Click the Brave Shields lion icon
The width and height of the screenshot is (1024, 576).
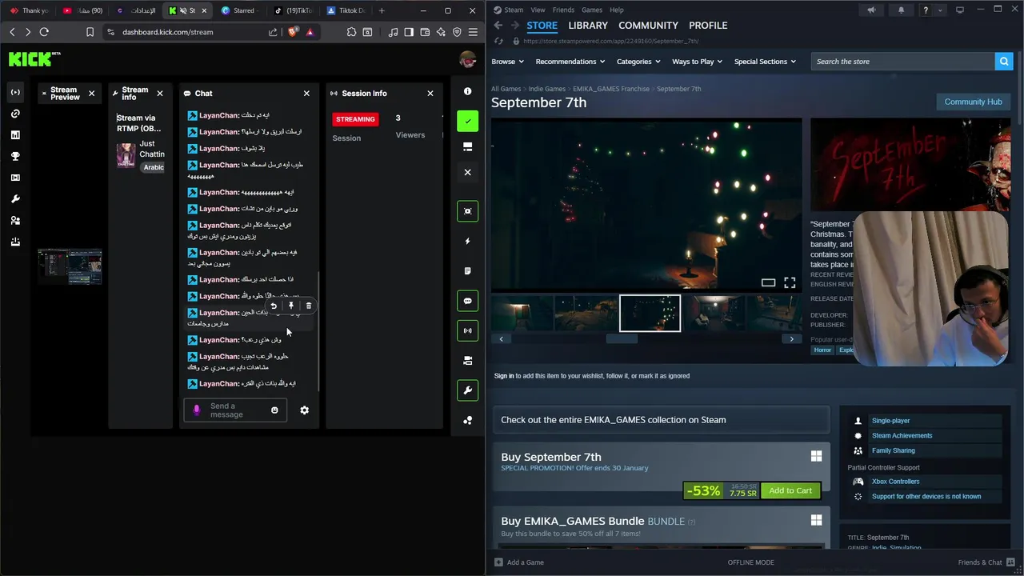[292, 32]
